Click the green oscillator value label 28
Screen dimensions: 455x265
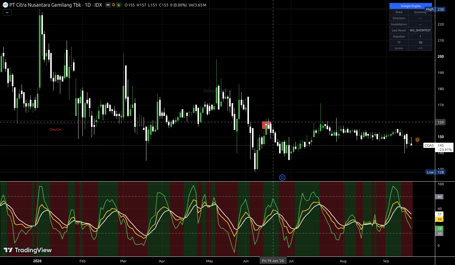[x=439, y=228]
